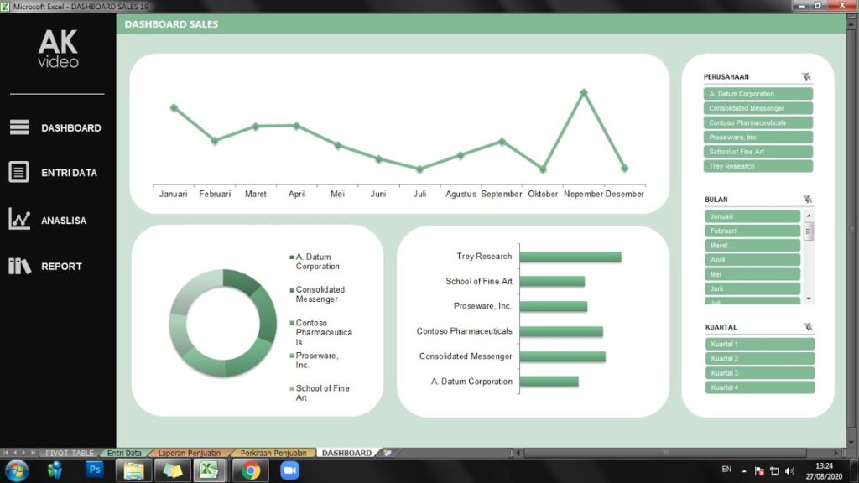This screenshot has height=483, width=859.
Task: Click the November peak point on line chart
Action: click(584, 92)
